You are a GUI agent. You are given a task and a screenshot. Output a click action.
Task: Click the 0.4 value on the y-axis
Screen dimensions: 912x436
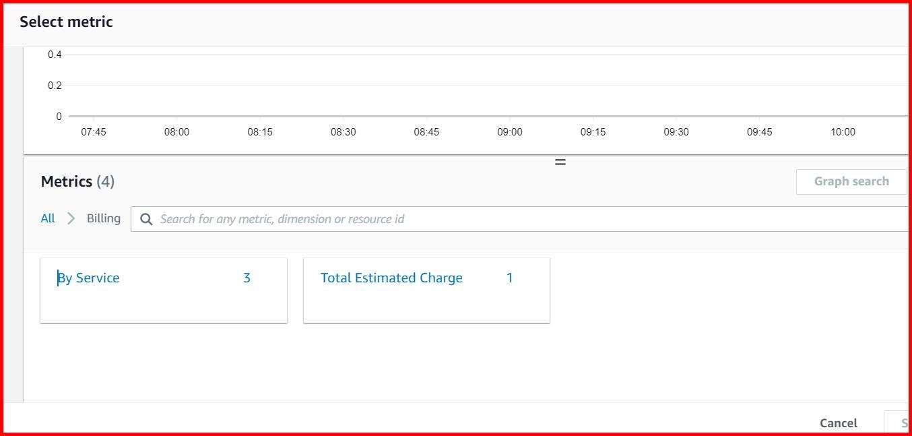[x=55, y=54]
